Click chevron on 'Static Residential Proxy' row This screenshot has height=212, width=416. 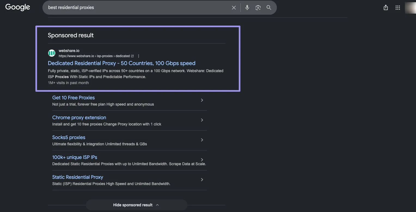click(202, 180)
